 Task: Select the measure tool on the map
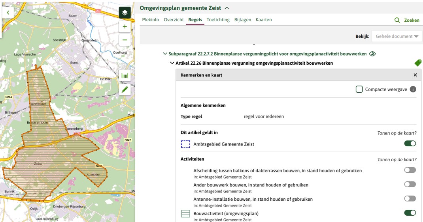125,76
